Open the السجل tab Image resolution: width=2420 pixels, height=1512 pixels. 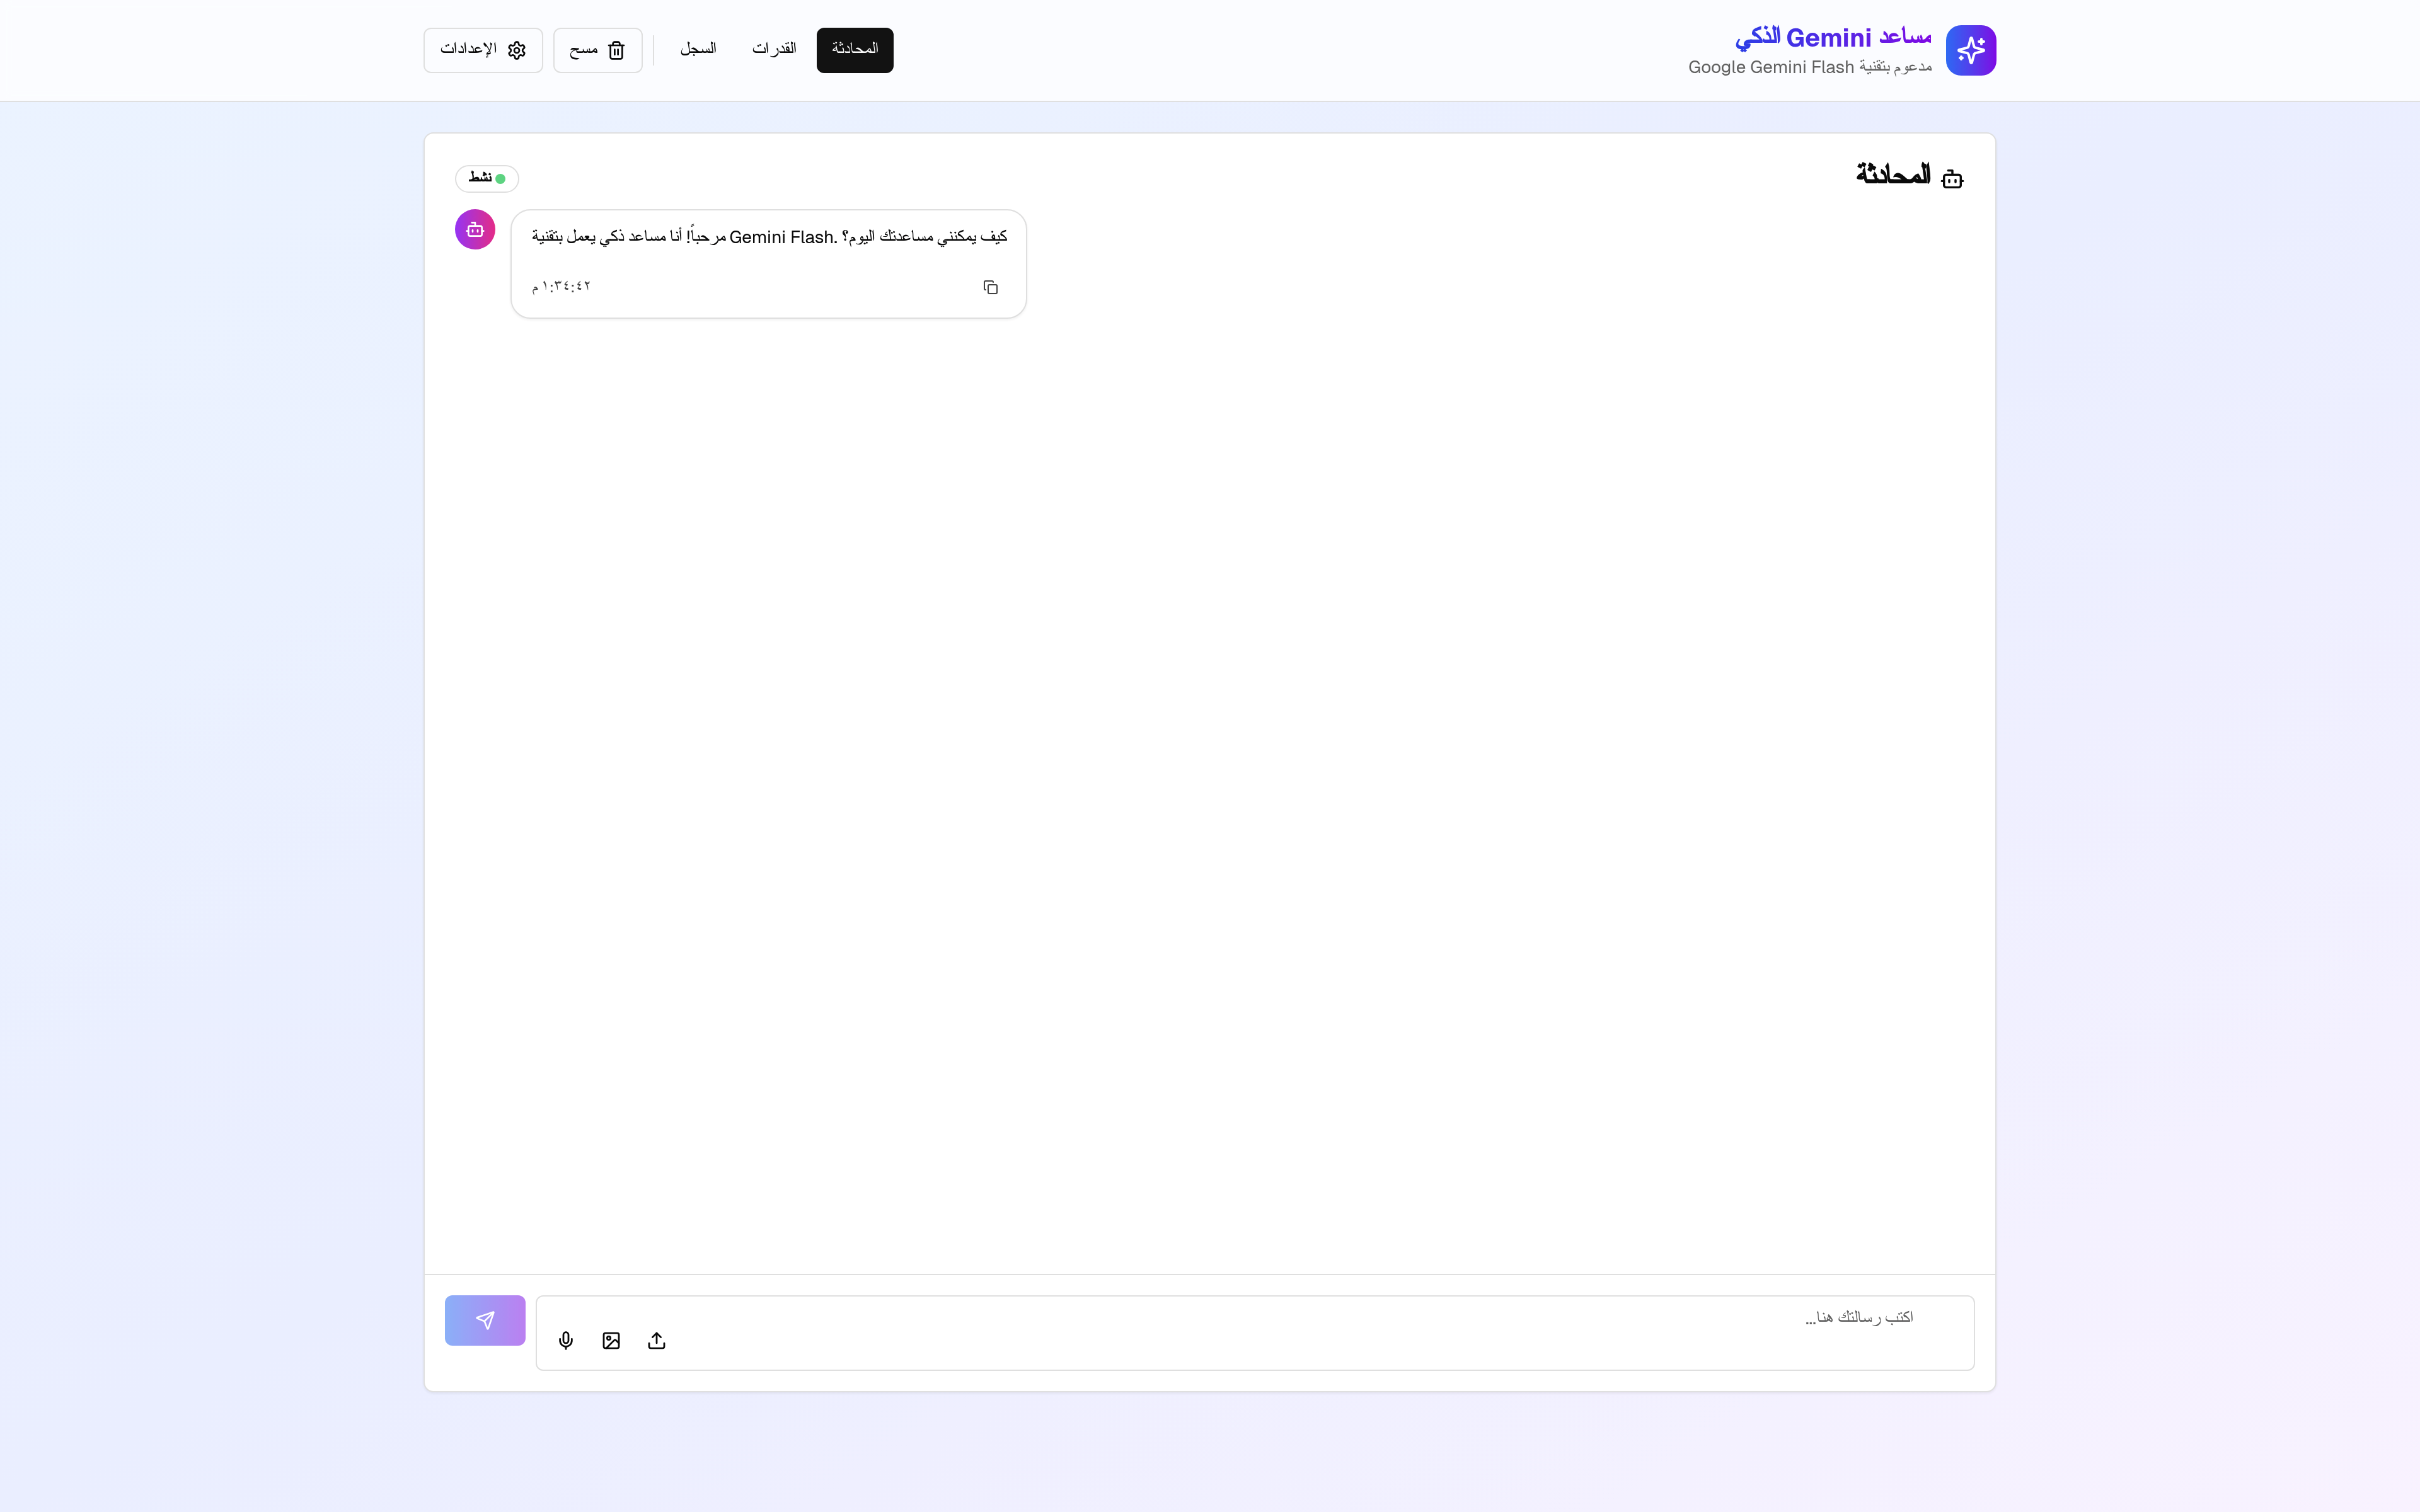click(x=698, y=50)
